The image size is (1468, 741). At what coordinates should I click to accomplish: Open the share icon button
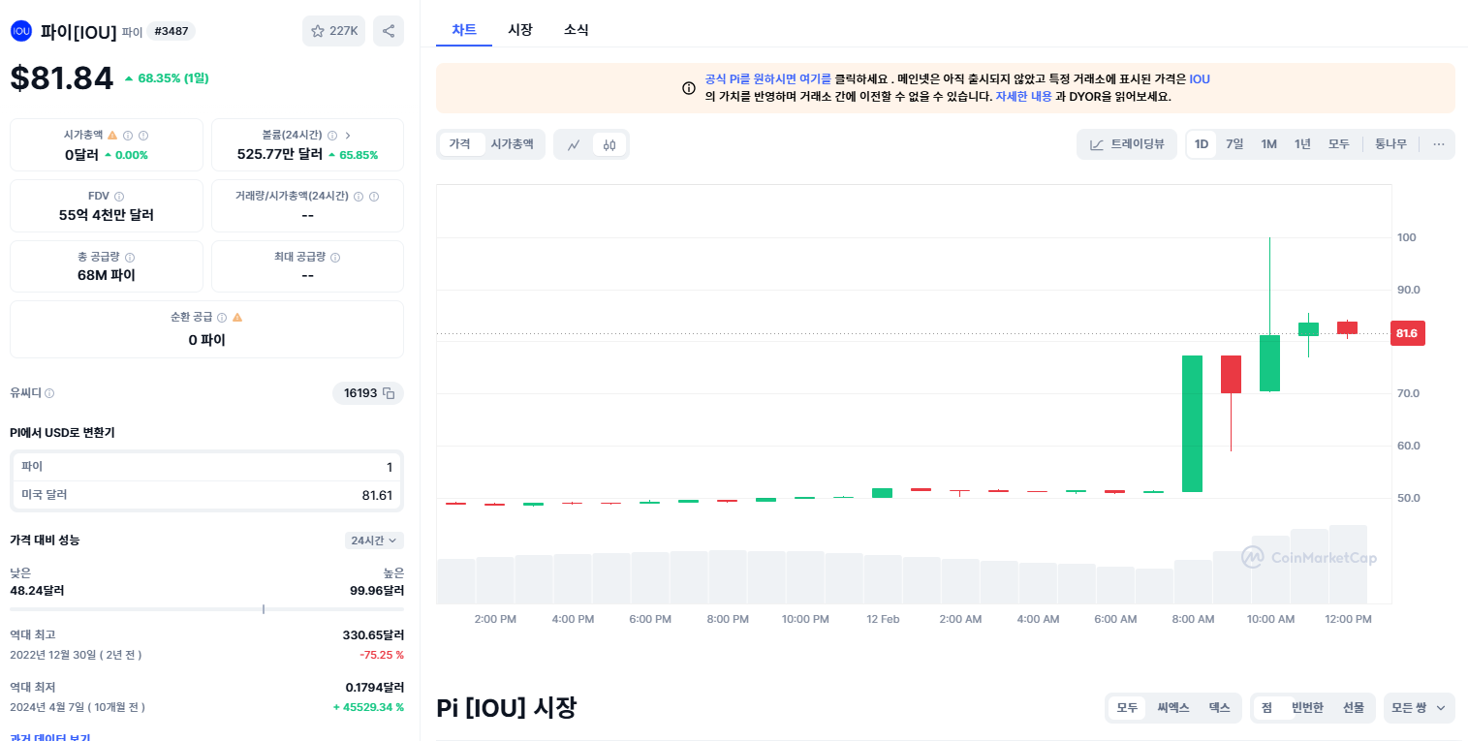coord(389,31)
